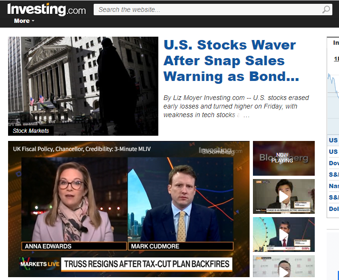
Task: Click the main Bloomberg UK Fiscal Policy video
Action: 129,209
